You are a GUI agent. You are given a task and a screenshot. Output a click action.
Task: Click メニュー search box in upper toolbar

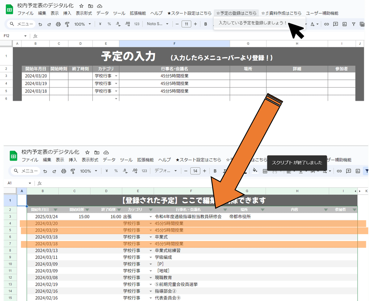(x=21, y=24)
